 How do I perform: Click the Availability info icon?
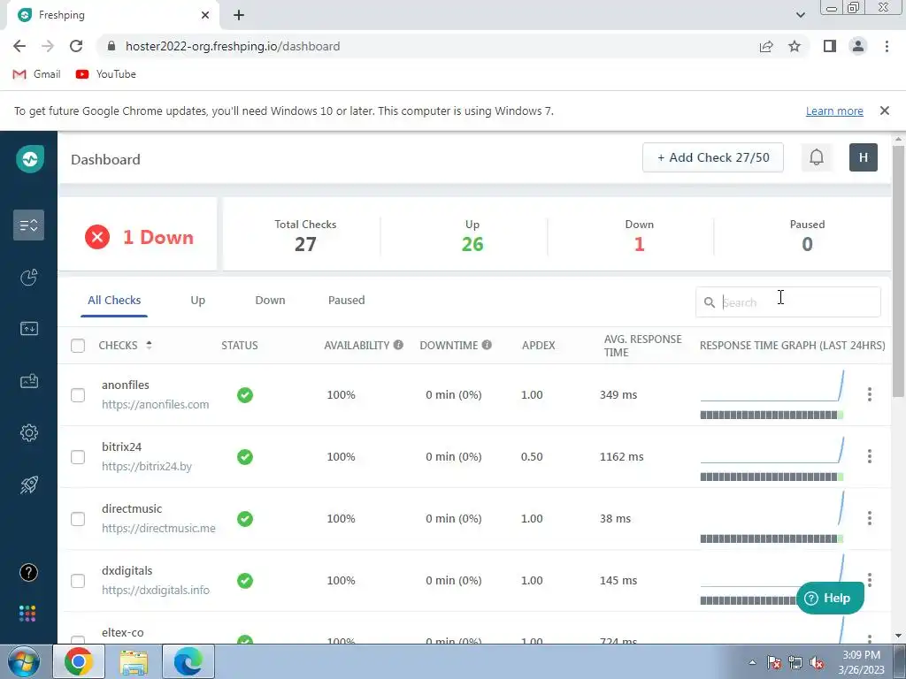tap(398, 345)
